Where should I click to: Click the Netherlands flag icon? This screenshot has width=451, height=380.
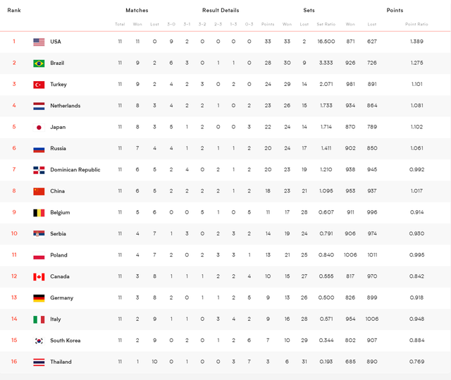click(x=39, y=106)
